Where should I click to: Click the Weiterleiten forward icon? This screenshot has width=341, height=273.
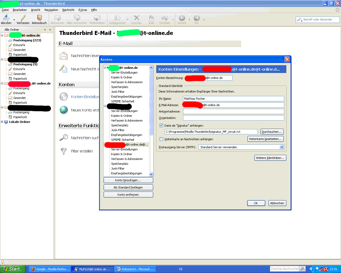pos(97,18)
